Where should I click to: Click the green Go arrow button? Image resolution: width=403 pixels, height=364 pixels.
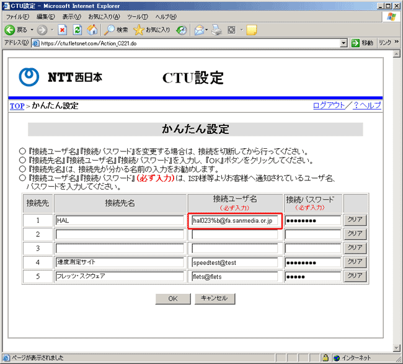point(355,43)
